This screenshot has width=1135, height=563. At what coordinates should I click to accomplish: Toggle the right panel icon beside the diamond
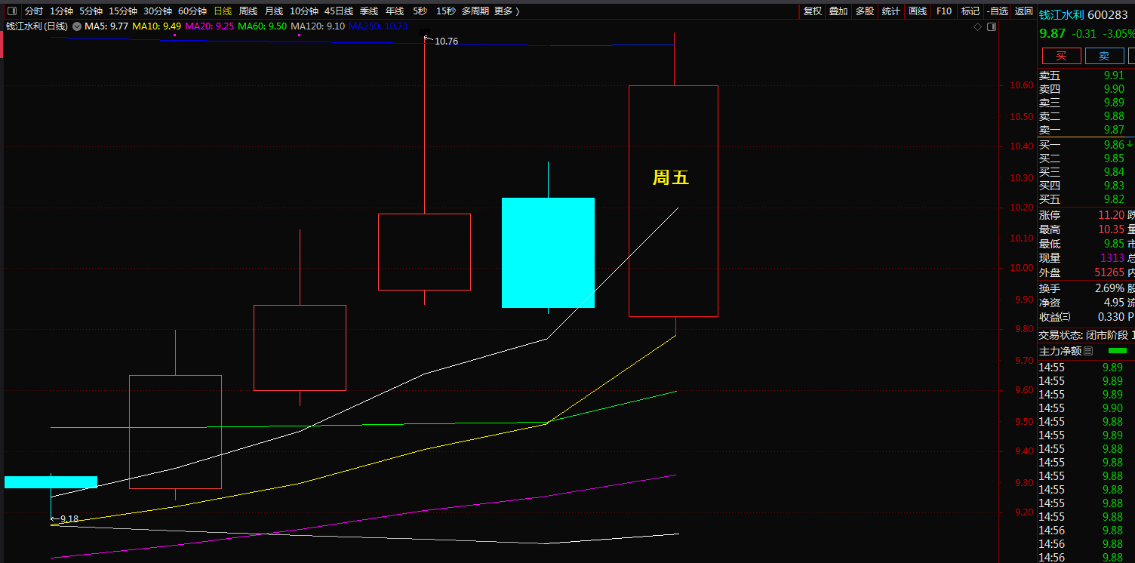992,26
